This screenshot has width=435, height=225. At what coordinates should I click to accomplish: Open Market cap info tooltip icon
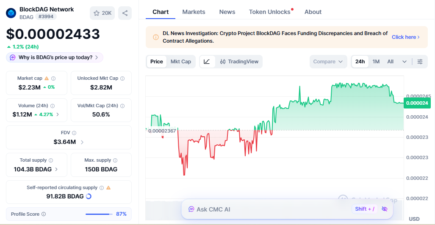pyautogui.click(x=53, y=79)
